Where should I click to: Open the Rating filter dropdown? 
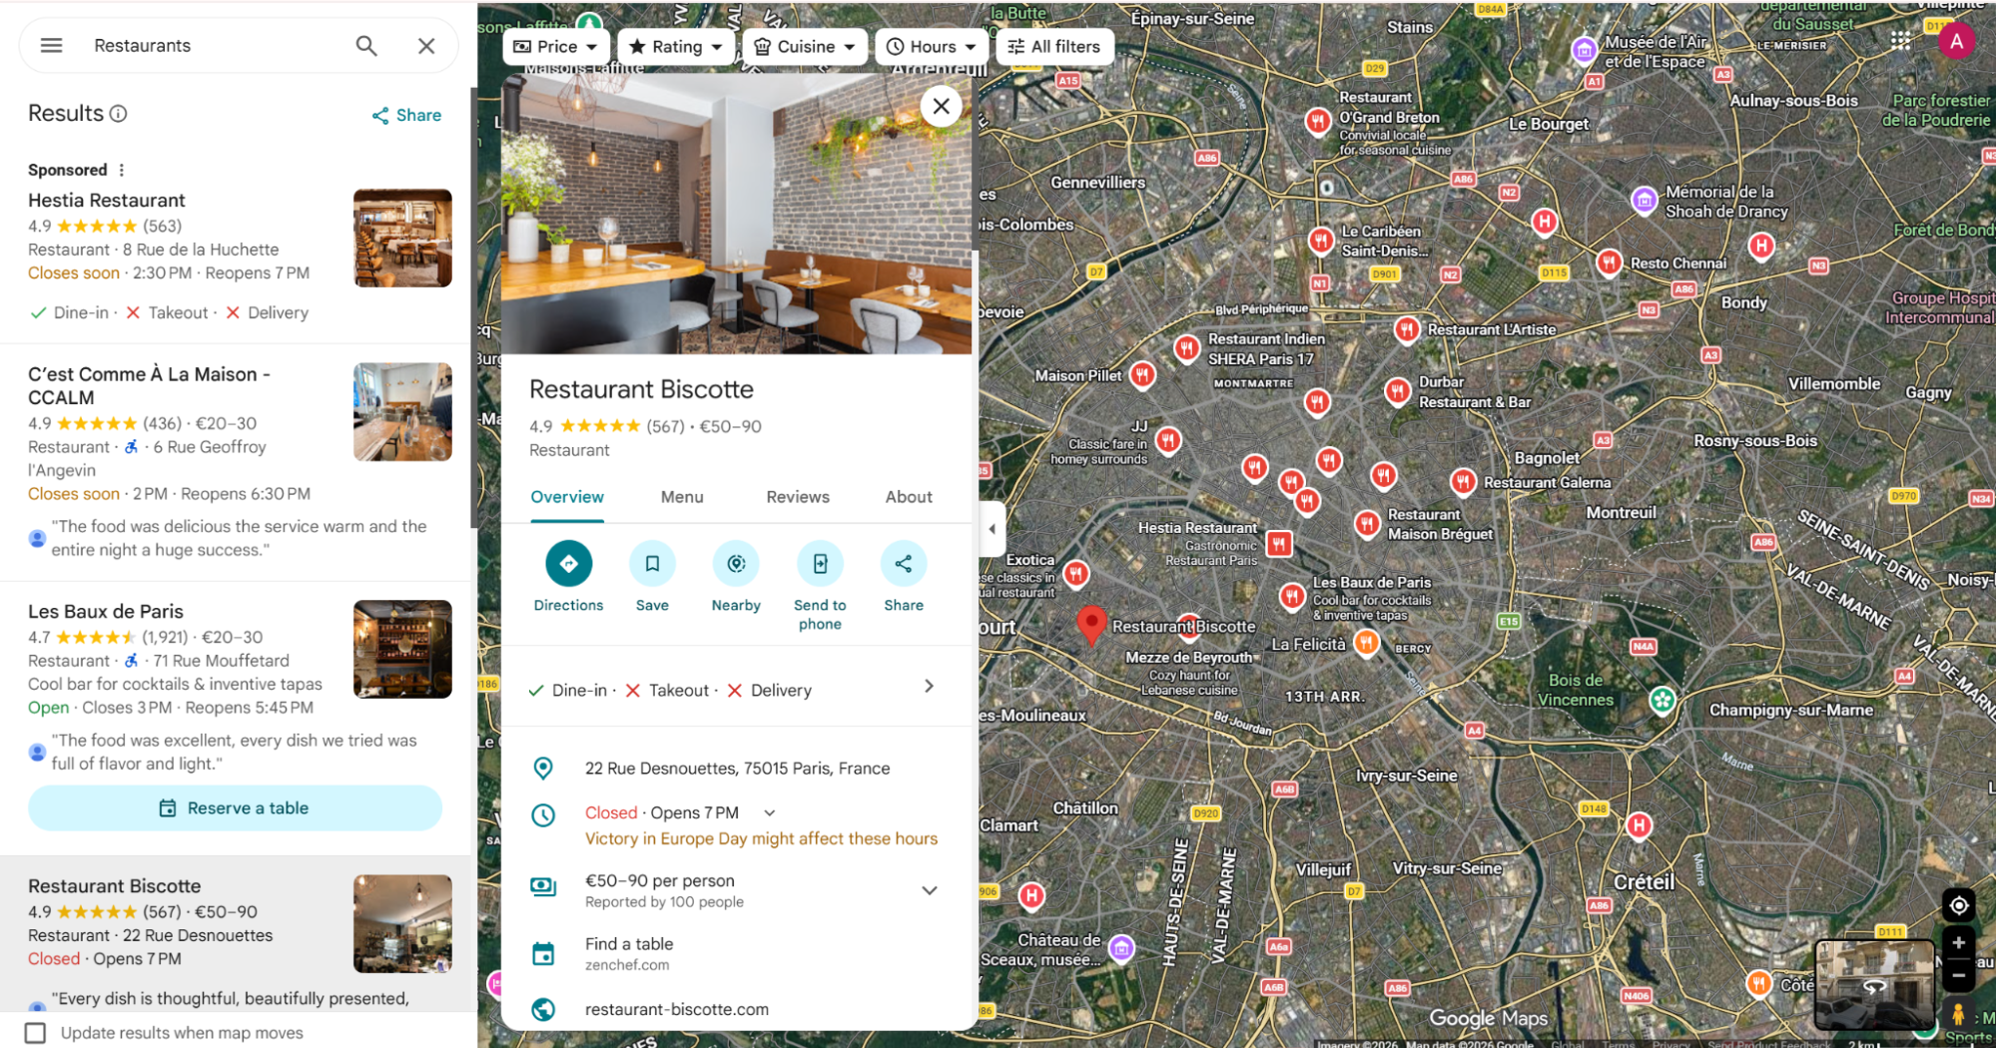[x=676, y=47]
